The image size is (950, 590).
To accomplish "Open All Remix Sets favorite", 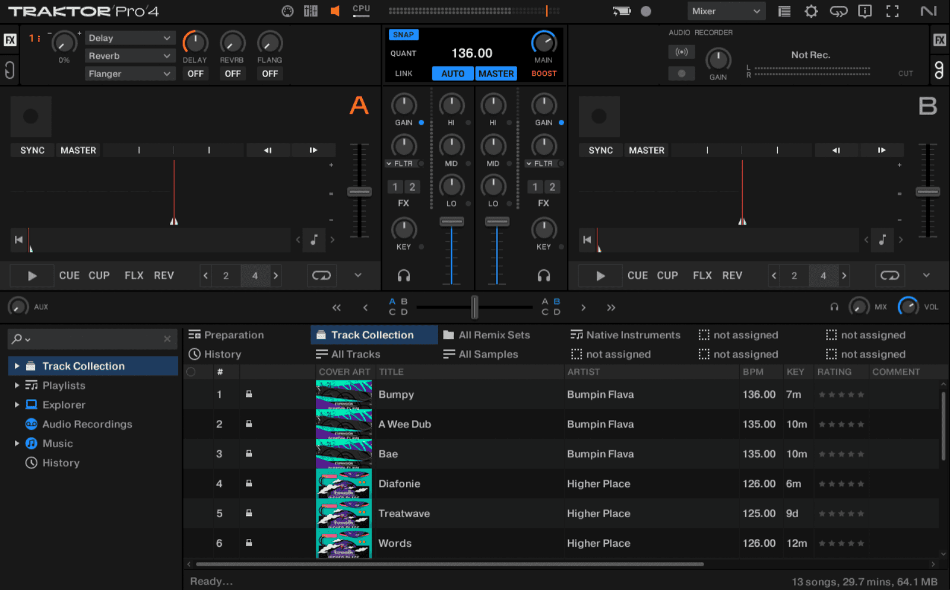I will pos(486,335).
